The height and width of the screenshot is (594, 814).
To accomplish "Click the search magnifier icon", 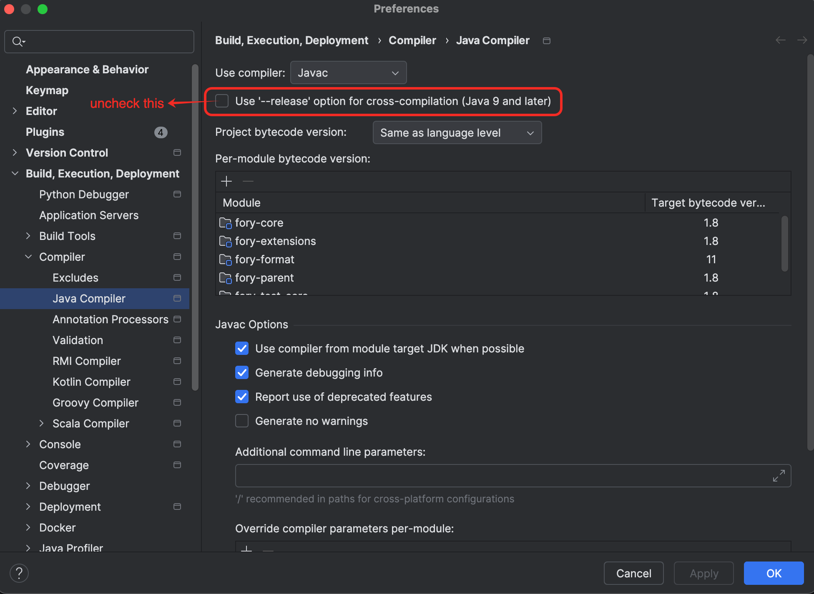I will point(18,41).
